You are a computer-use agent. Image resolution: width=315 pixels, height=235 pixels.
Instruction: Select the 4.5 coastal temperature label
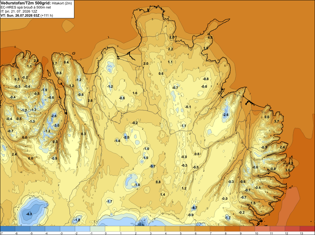[x=210, y=37]
